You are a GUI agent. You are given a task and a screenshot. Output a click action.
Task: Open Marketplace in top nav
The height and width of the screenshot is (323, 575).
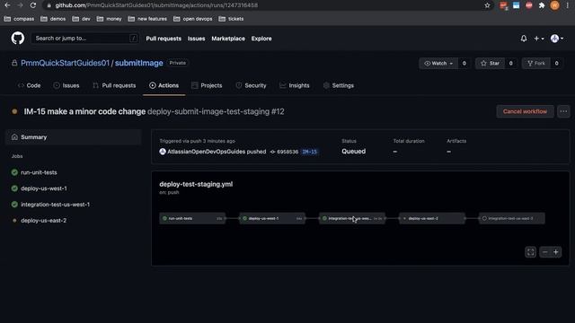(228, 39)
